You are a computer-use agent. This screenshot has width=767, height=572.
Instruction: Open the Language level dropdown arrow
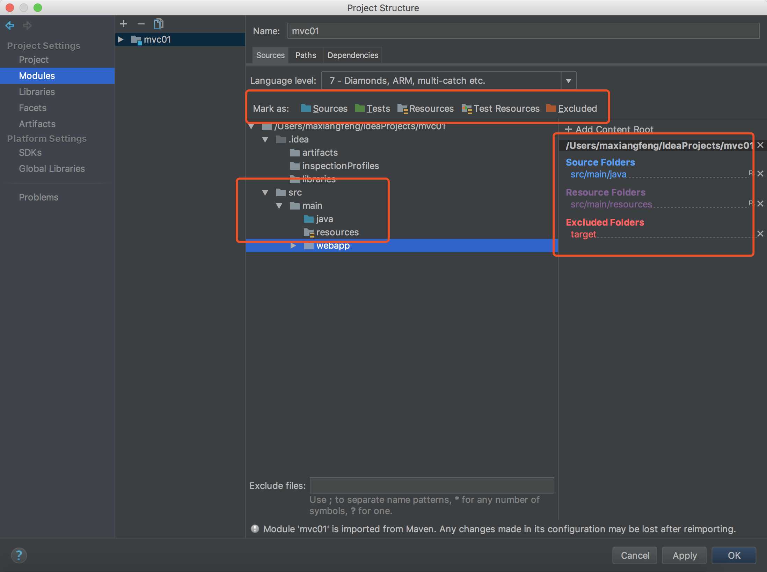pyautogui.click(x=569, y=81)
